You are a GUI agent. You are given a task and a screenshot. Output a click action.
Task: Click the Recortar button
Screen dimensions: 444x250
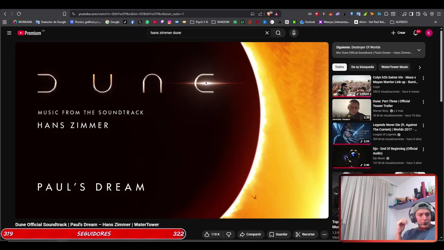pos(305,234)
